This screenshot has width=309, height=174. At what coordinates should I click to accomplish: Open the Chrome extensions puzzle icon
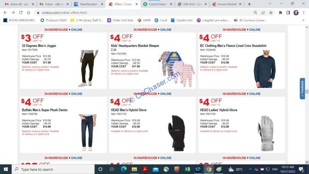coord(280,13)
